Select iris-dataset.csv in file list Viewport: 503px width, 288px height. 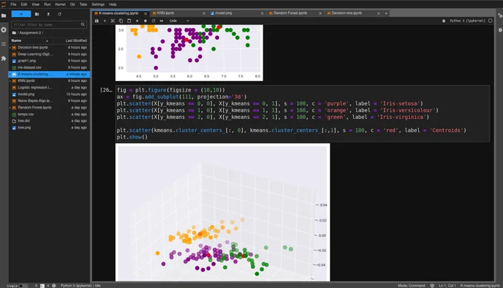click(x=50, y=68)
